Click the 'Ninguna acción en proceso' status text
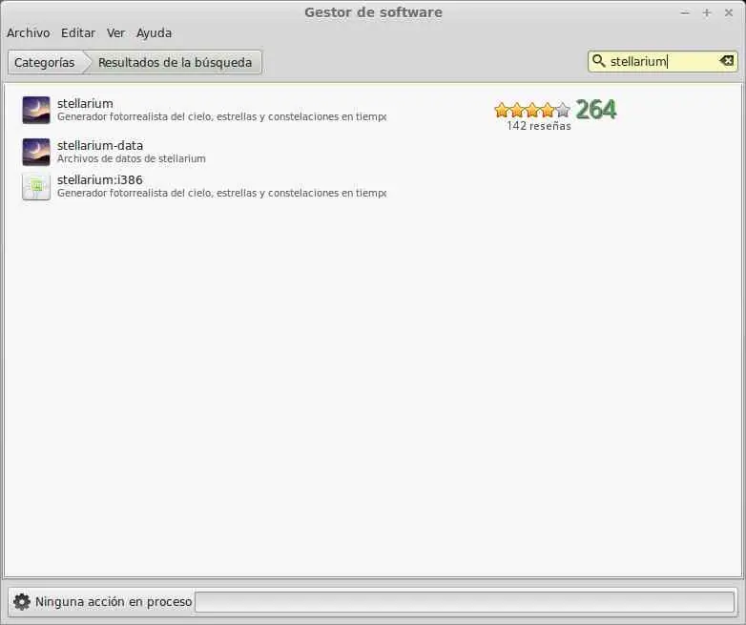 point(114,602)
